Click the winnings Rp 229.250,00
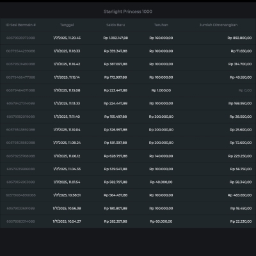The image size is (256, 256). pyautogui.click(x=240, y=156)
